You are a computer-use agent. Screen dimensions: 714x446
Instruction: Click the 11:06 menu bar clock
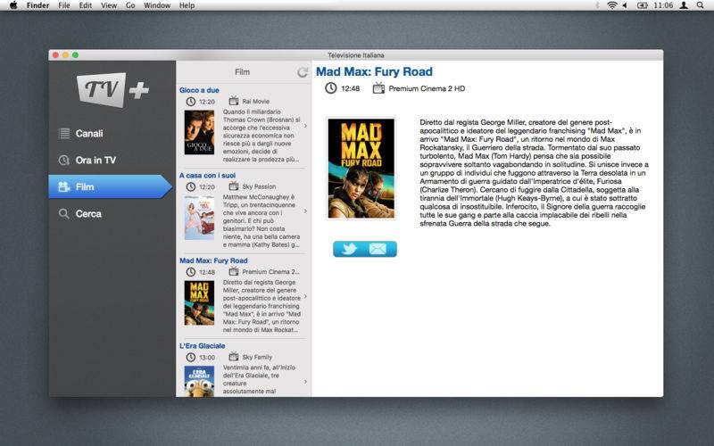pyautogui.click(x=663, y=5)
